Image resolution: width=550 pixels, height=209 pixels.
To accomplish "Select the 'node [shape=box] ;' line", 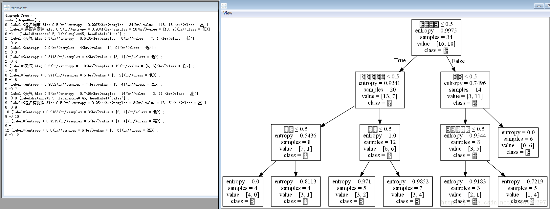I will point(23,20).
